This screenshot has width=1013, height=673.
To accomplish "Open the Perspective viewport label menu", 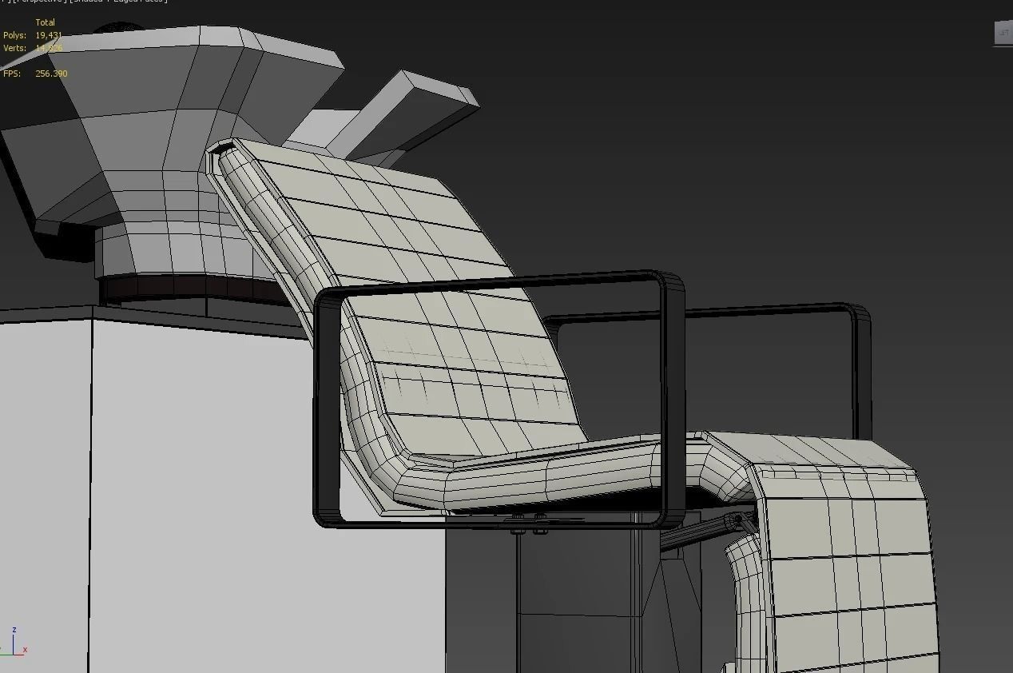I will [40, 2].
